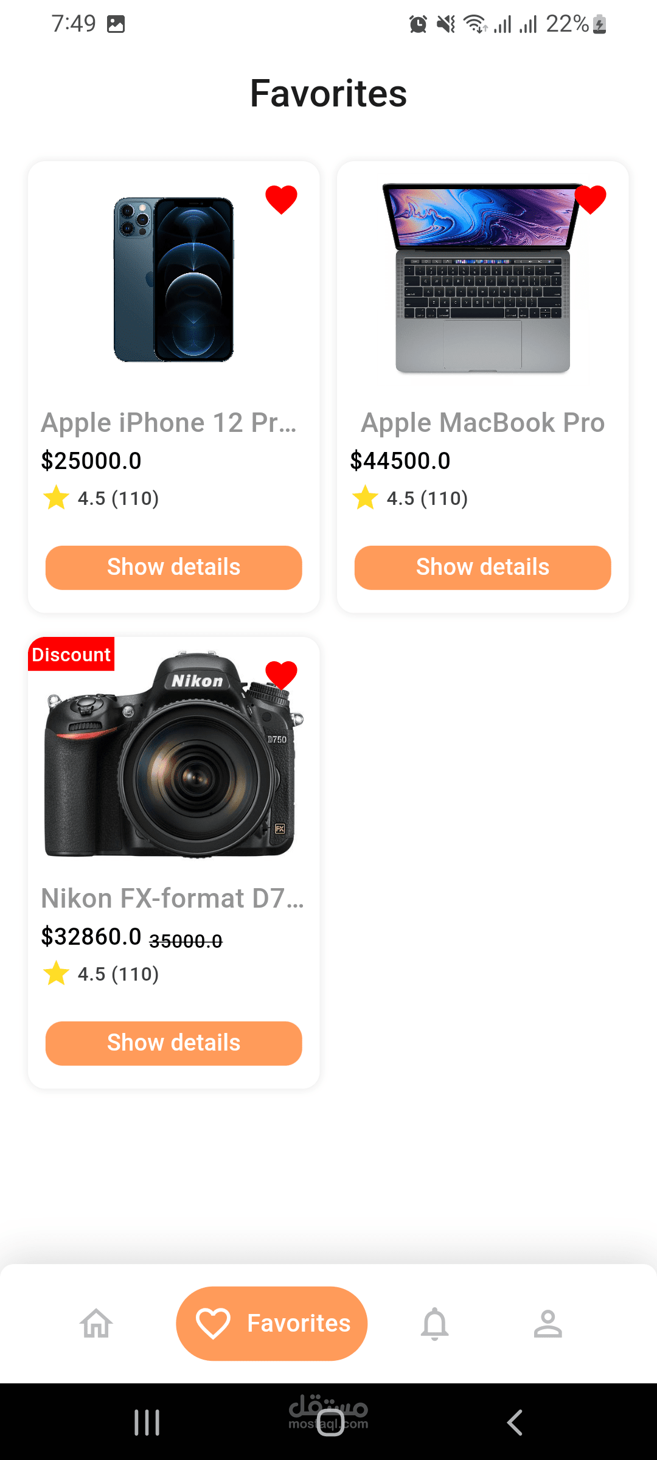Open the Home tab icon

click(97, 1324)
